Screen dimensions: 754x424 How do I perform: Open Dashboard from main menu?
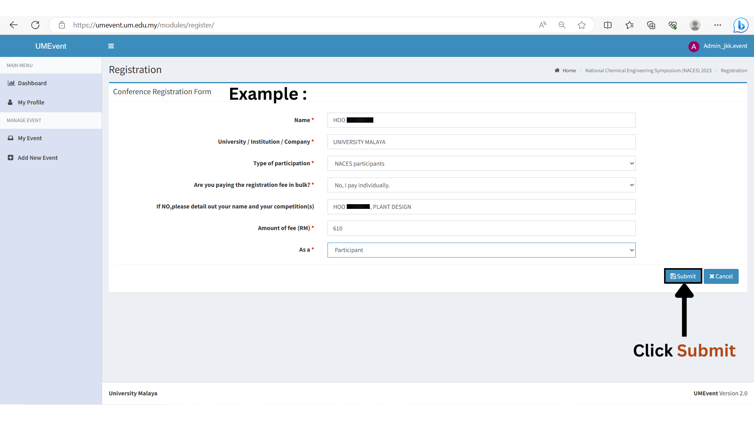coord(32,83)
